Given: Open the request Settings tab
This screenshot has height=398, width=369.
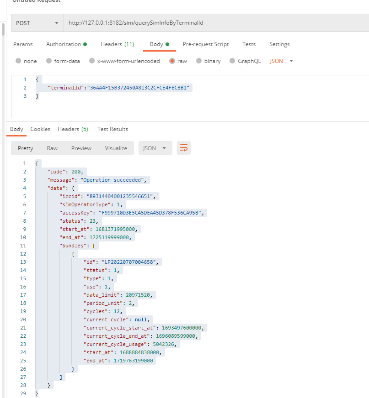Looking at the screenshot, I should coord(279,44).
